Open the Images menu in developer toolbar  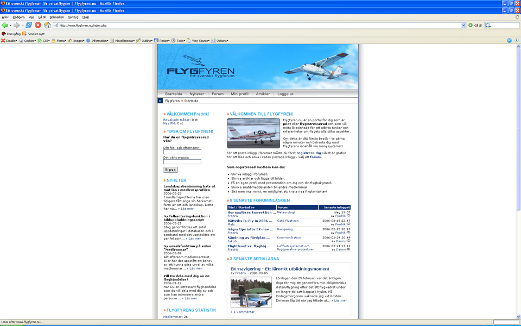[x=77, y=41]
